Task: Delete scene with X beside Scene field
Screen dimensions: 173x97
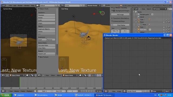Action: point(84,5)
